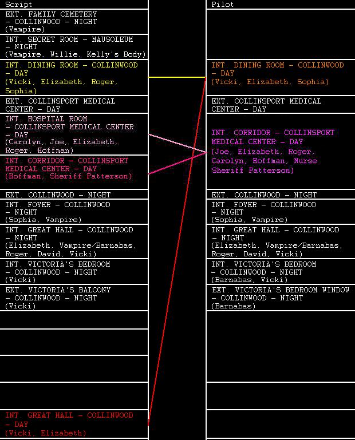Click Script INT. GREAT HALL NIGHT scene
This screenshot has width=355, height=440.
(x=74, y=241)
